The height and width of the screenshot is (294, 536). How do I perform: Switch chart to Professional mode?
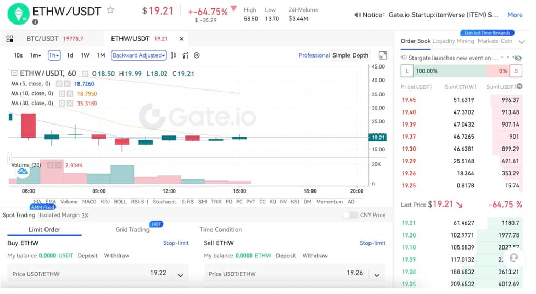pyautogui.click(x=314, y=55)
